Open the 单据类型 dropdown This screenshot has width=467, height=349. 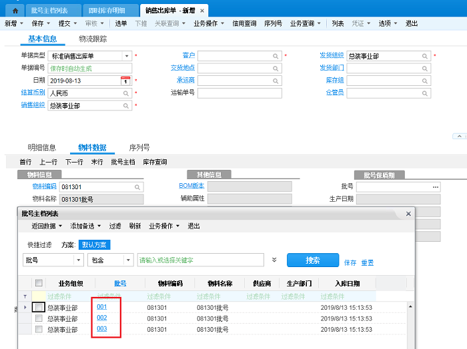tap(126, 56)
